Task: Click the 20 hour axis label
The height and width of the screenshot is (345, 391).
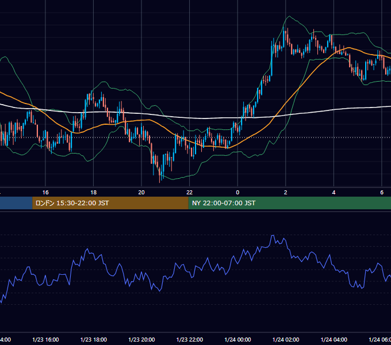Action: point(141,193)
